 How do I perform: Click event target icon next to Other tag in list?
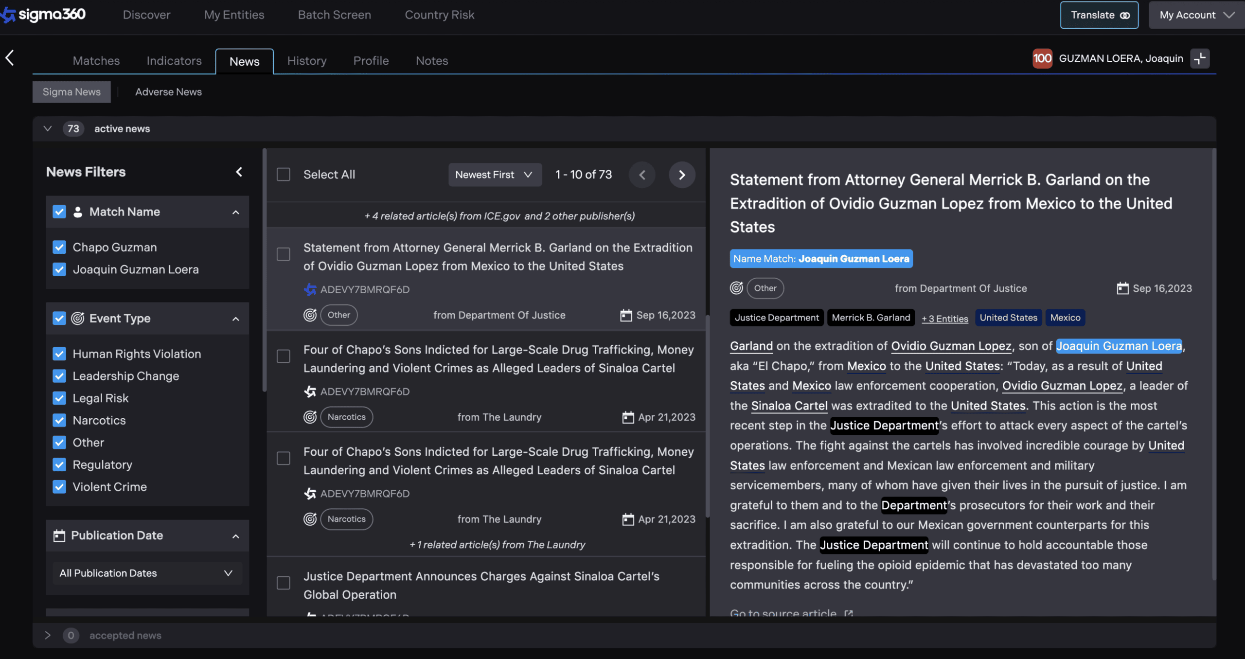[310, 315]
